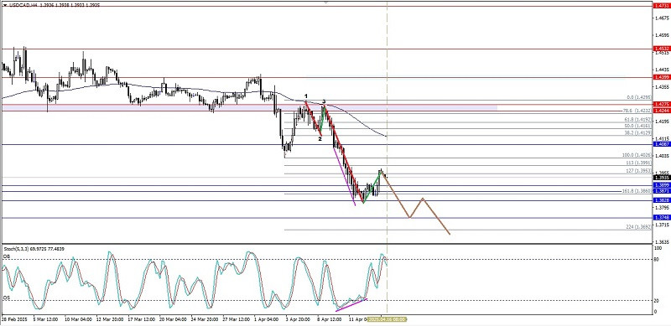Click the highlighted 2025.04.16 08:00 time marker
This screenshot has height=326, width=671.
[x=387, y=319]
